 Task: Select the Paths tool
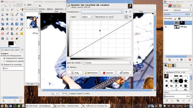pyautogui.click(x=12, y=14)
